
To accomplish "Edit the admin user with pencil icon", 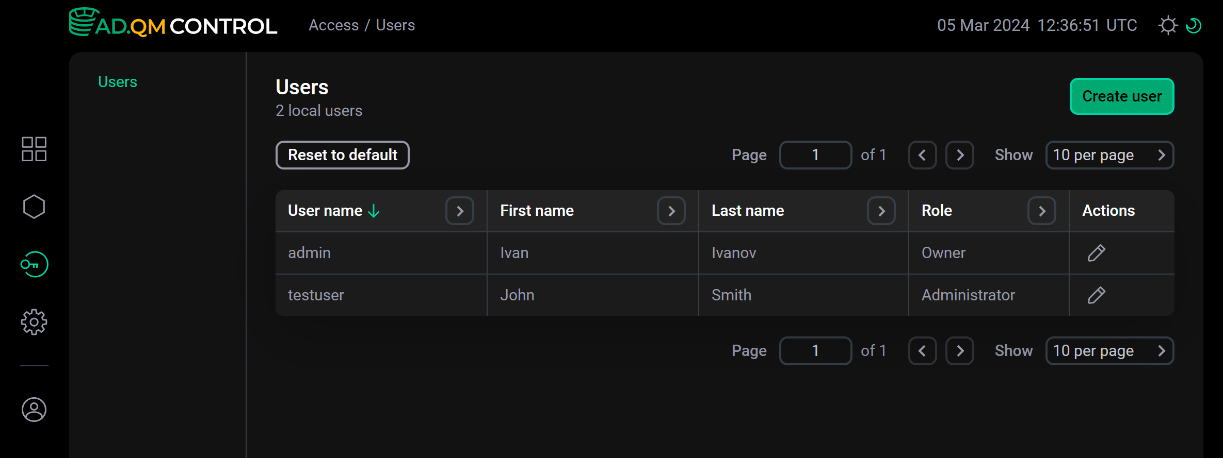I will [x=1096, y=253].
